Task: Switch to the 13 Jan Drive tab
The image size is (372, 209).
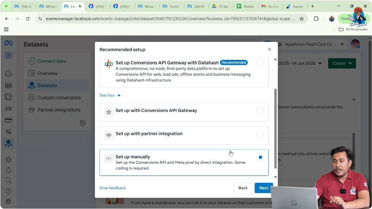Action: pos(221,6)
